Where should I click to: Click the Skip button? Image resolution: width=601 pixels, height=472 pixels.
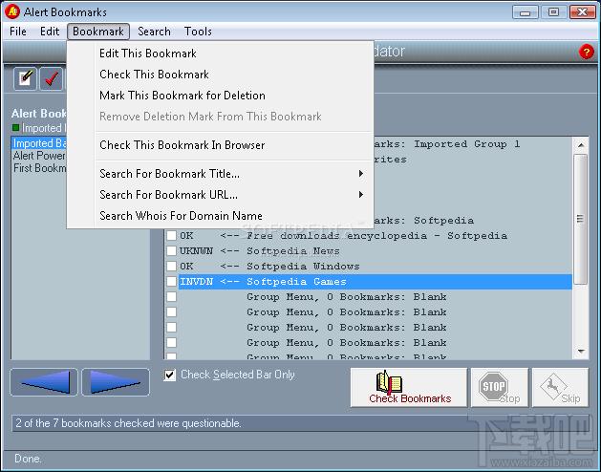(560, 387)
